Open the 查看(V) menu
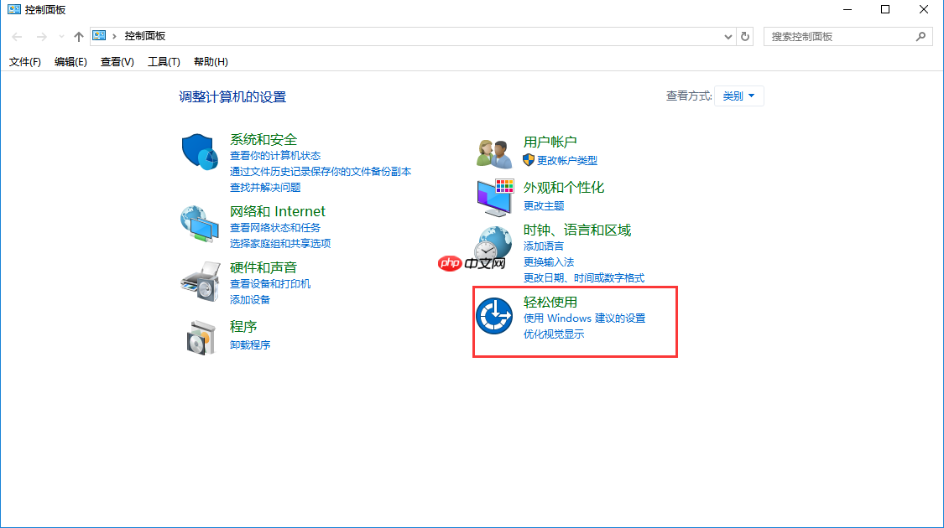The image size is (944, 528). click(x=116, y=61)
